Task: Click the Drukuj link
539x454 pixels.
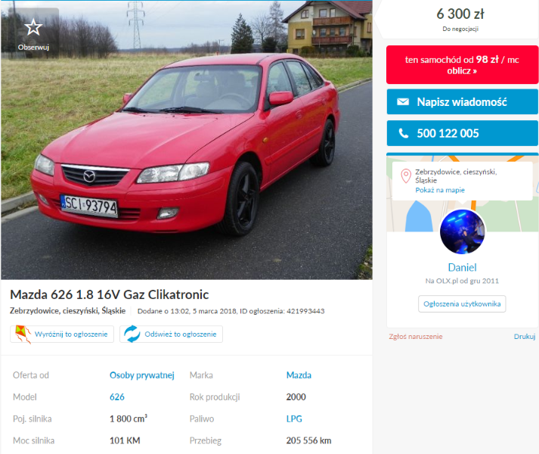Action: pos(525,337)
